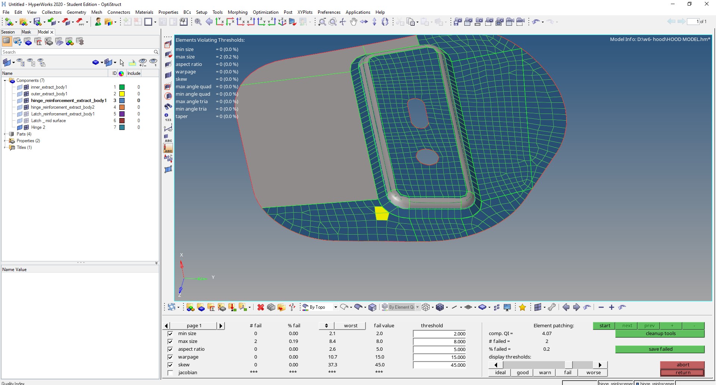The width and height of the screenshot is (716, 385).
Task: Switch to the Mask tab
Action: click(26, 32)
